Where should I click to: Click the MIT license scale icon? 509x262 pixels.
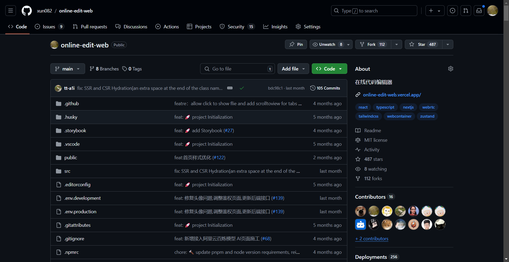click(x=358, y=140)
